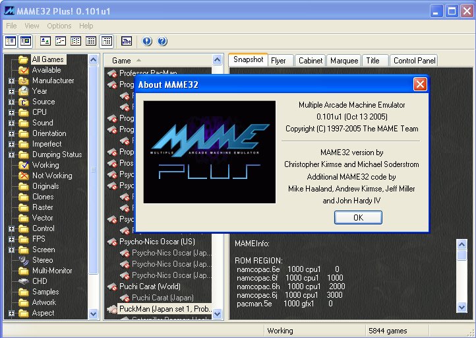Click the Not Working crossed folder icon

[23, 176]
